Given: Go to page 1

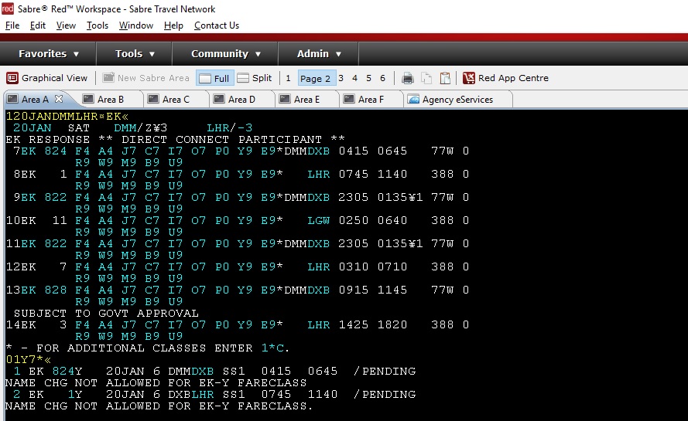Looking at the screenshot, I should (288, 78).
